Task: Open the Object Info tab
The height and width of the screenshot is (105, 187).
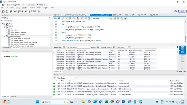Action: (5, 97)
